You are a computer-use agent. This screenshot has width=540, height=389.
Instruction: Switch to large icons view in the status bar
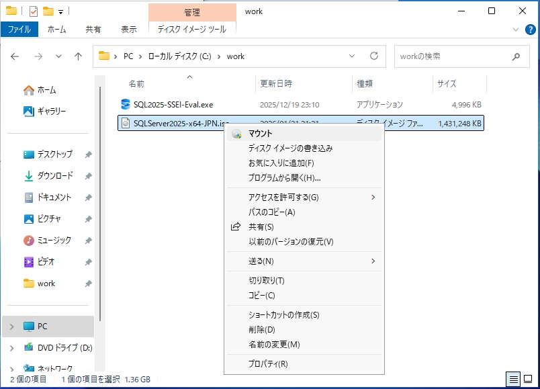[528, 380]
